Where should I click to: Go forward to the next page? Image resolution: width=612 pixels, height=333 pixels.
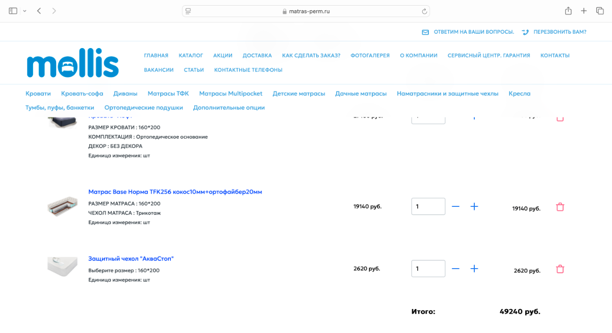point(54,11)
